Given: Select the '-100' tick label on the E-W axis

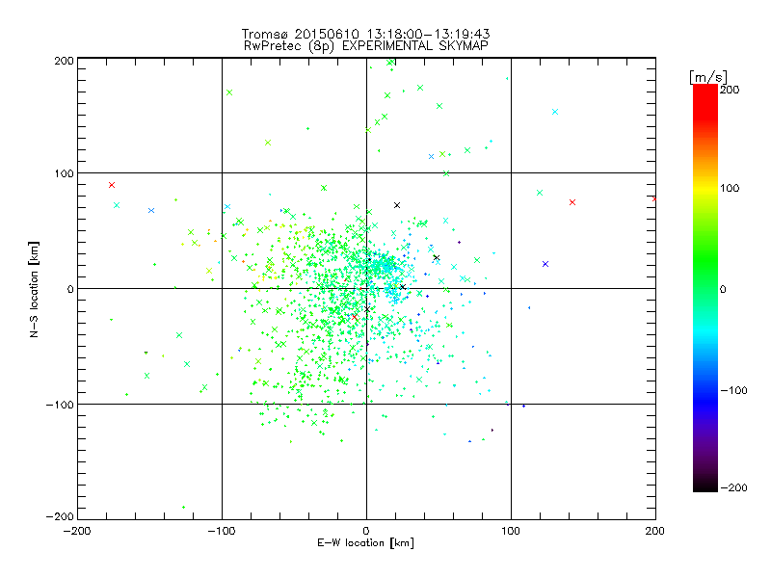Looking at the screenshot, I should pos(222,531).
